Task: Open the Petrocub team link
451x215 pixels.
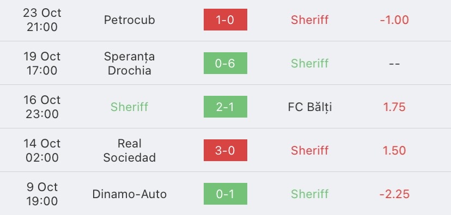Action: click(x=130, y=20)
